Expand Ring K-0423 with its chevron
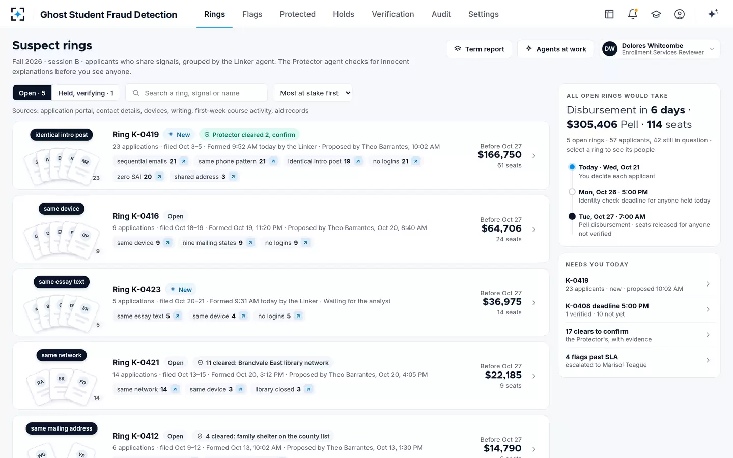Viewport: 733px width, 458px height. [x=534, y=303]
